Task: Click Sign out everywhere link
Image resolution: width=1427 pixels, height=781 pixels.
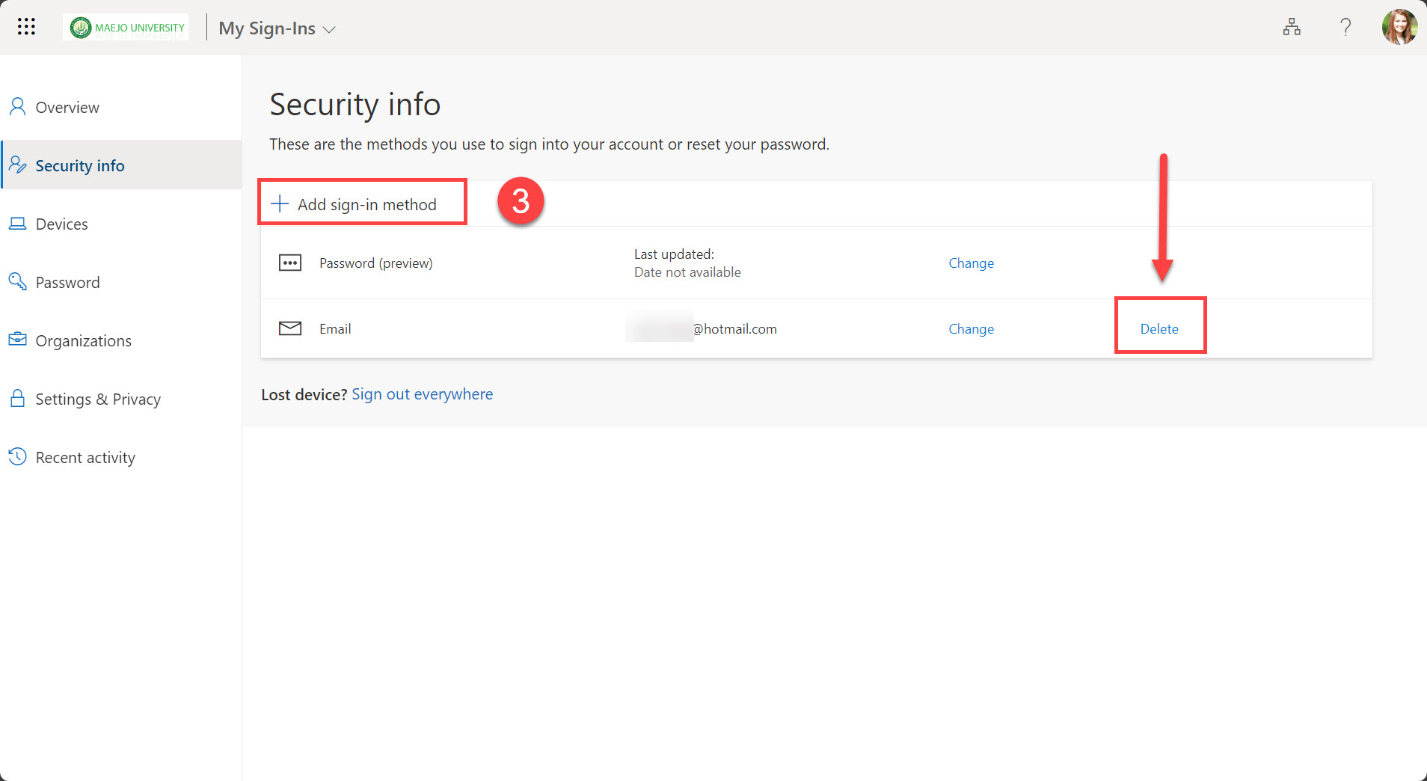Action: point(422,394)
